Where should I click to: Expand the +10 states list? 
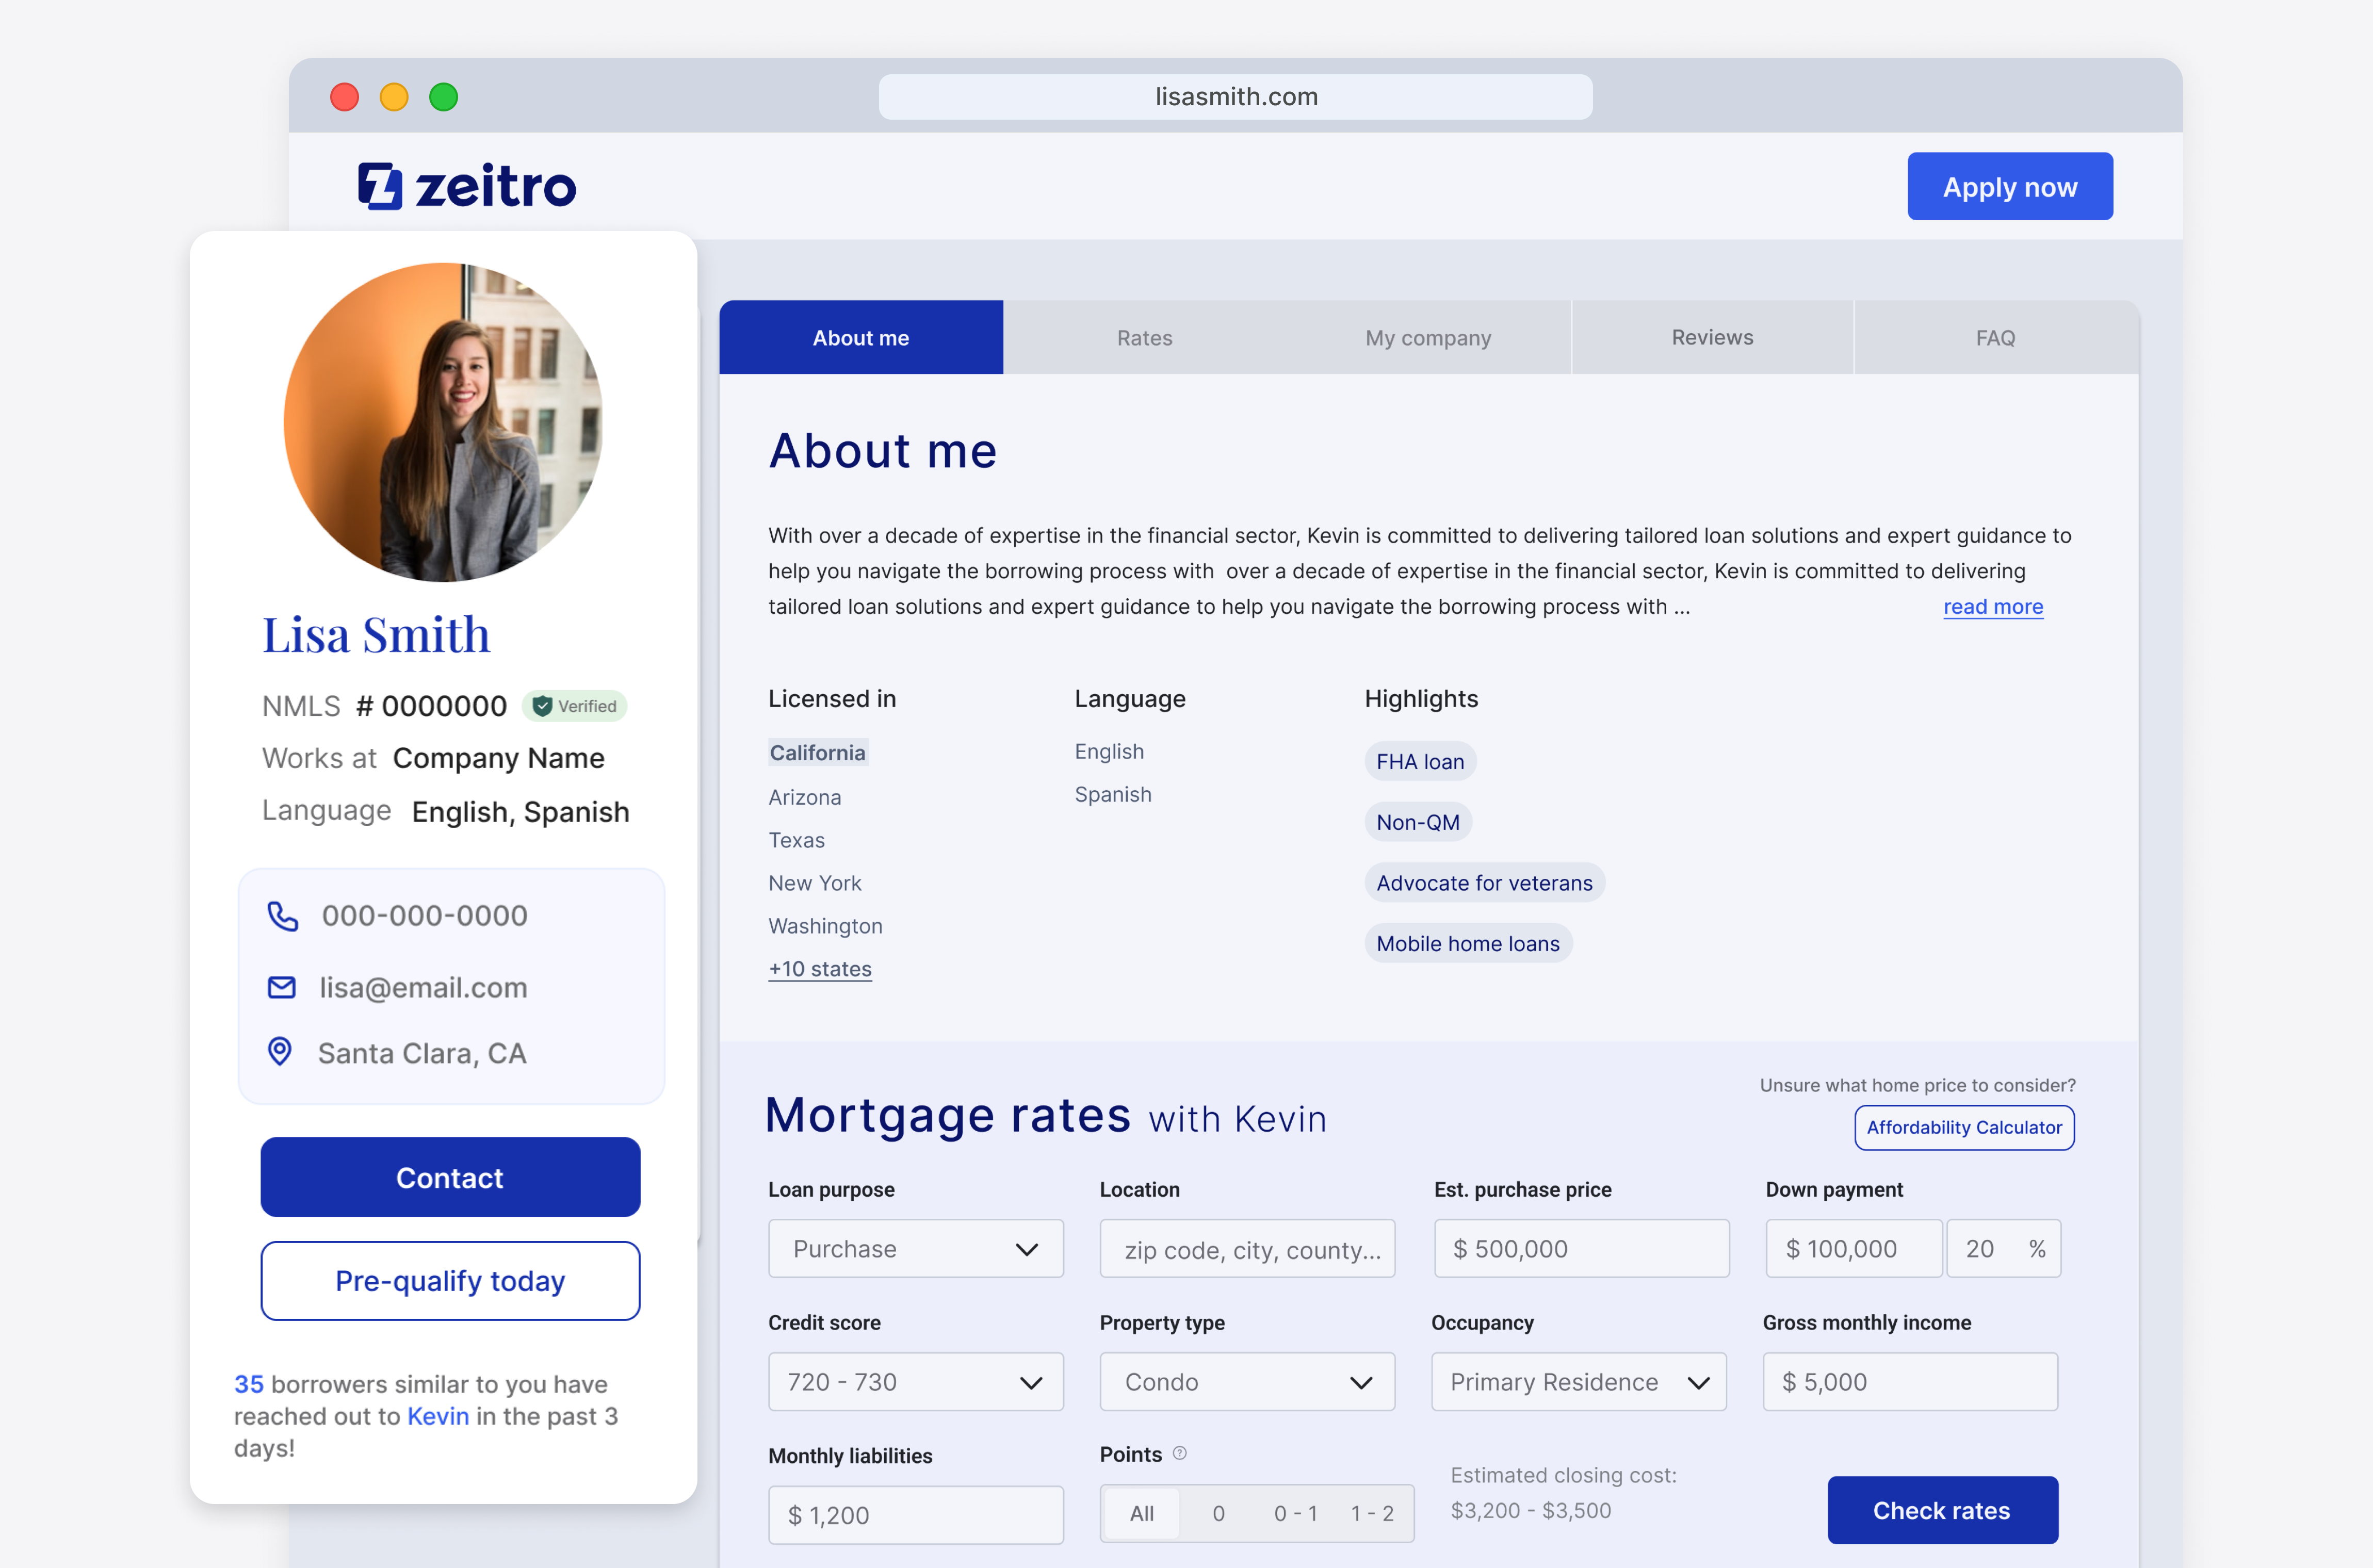pos(820,969)
